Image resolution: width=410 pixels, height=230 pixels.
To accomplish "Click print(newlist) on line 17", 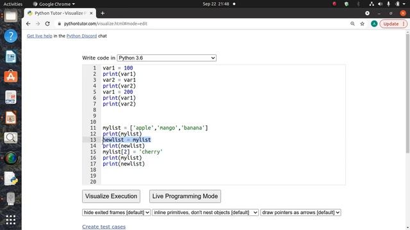I will (124, 164).
